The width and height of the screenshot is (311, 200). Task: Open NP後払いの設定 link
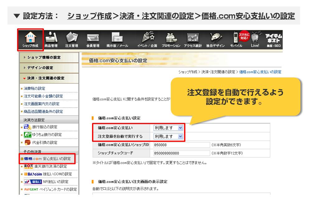(56, 182)
